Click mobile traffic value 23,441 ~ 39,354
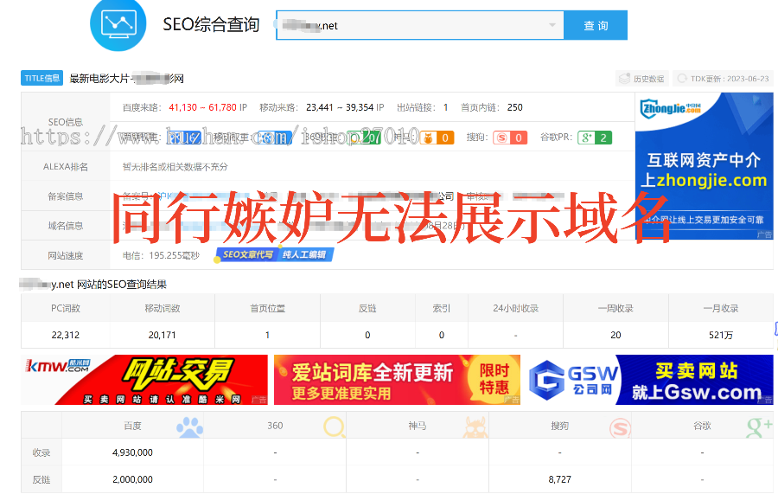The height and width of the screenshot is (494, 778). 340,107
